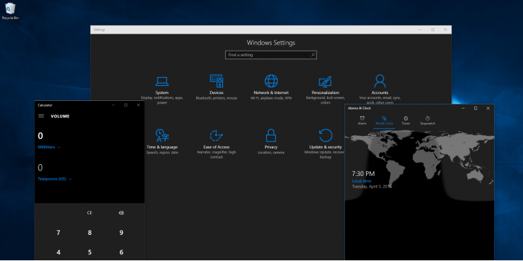Click the world map in Alarms & Clock
The image size is (523, 261).
click(419, 166)
